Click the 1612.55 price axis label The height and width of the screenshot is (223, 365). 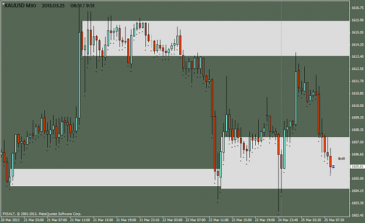click(x=357, y=69)
